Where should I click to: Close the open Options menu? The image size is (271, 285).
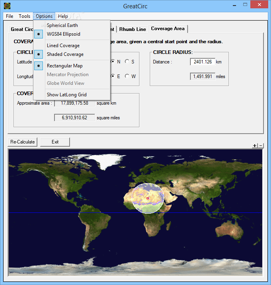click(44, 16)
